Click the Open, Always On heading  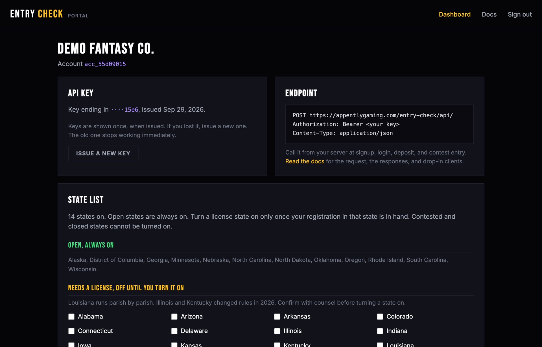91,245
